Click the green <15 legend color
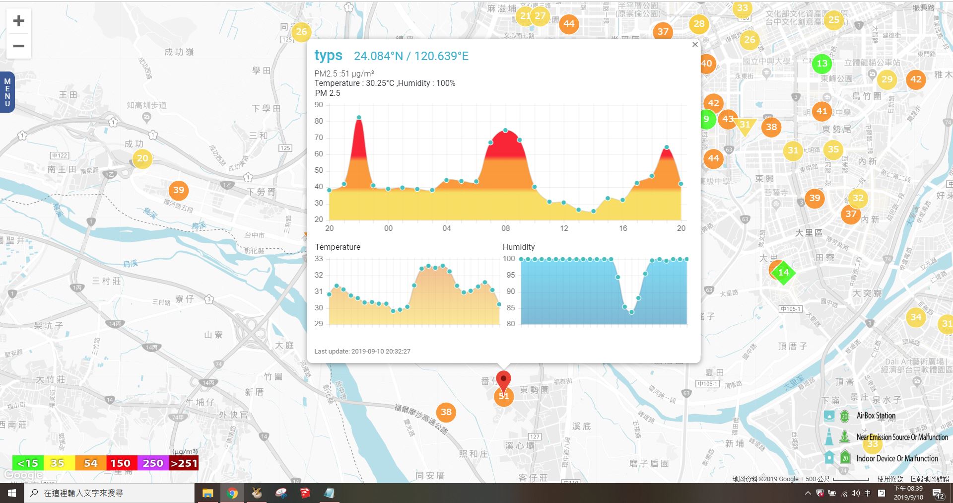The height and width of the screenshot is (503, 953). click(x=28, y=463)
